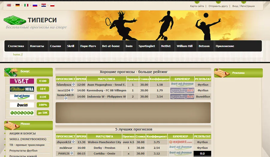The height and width of the screenshot is (157, 270).
Task: Click expekt.com logo in the Wolves-Manchester City row
Action: tap(181, 142)
